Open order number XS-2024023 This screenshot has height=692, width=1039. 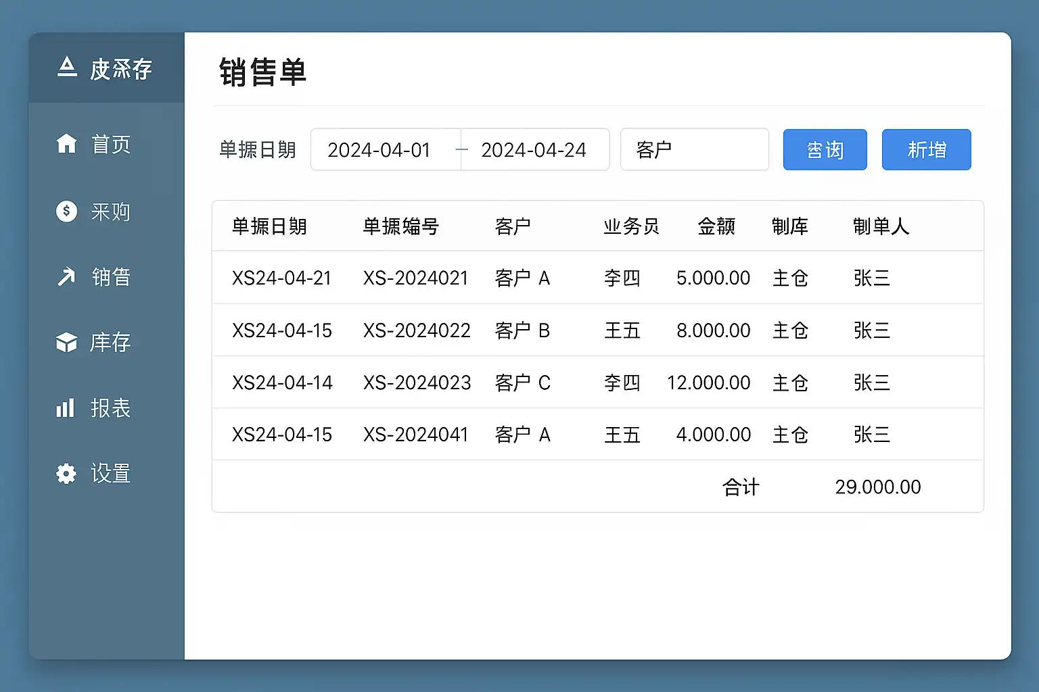click(x=417, y=382)
